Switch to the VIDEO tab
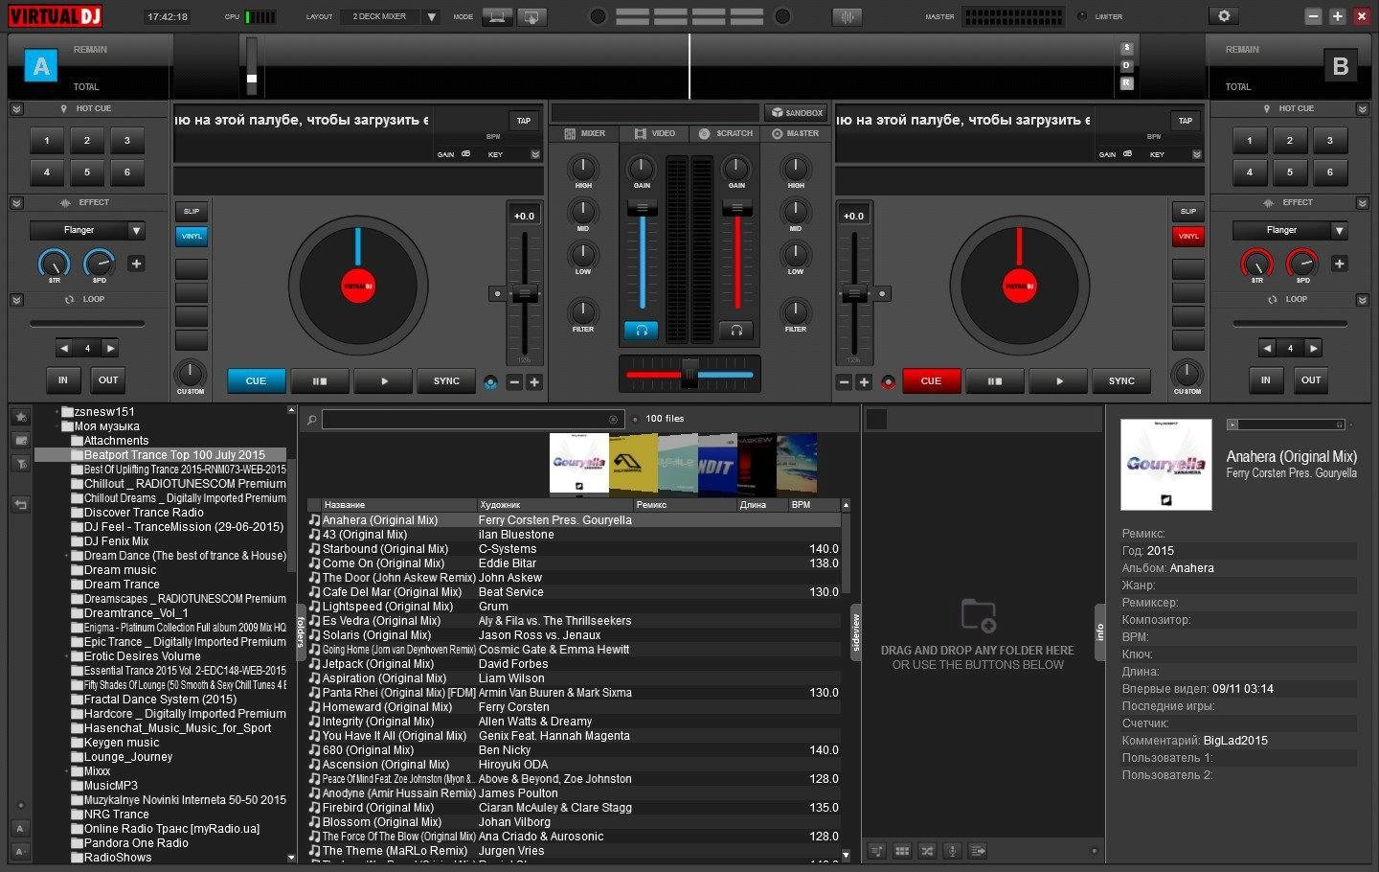Viewport: 1379px width, 872px height. pyautogui.click(x=655, y=133)
